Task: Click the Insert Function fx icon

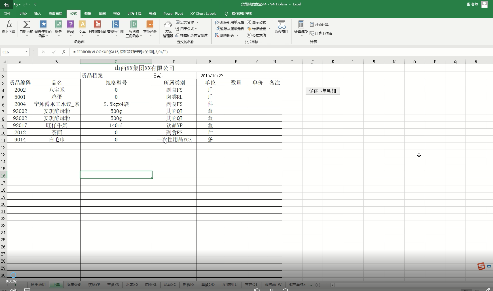Action: click(x=9, y=27)
